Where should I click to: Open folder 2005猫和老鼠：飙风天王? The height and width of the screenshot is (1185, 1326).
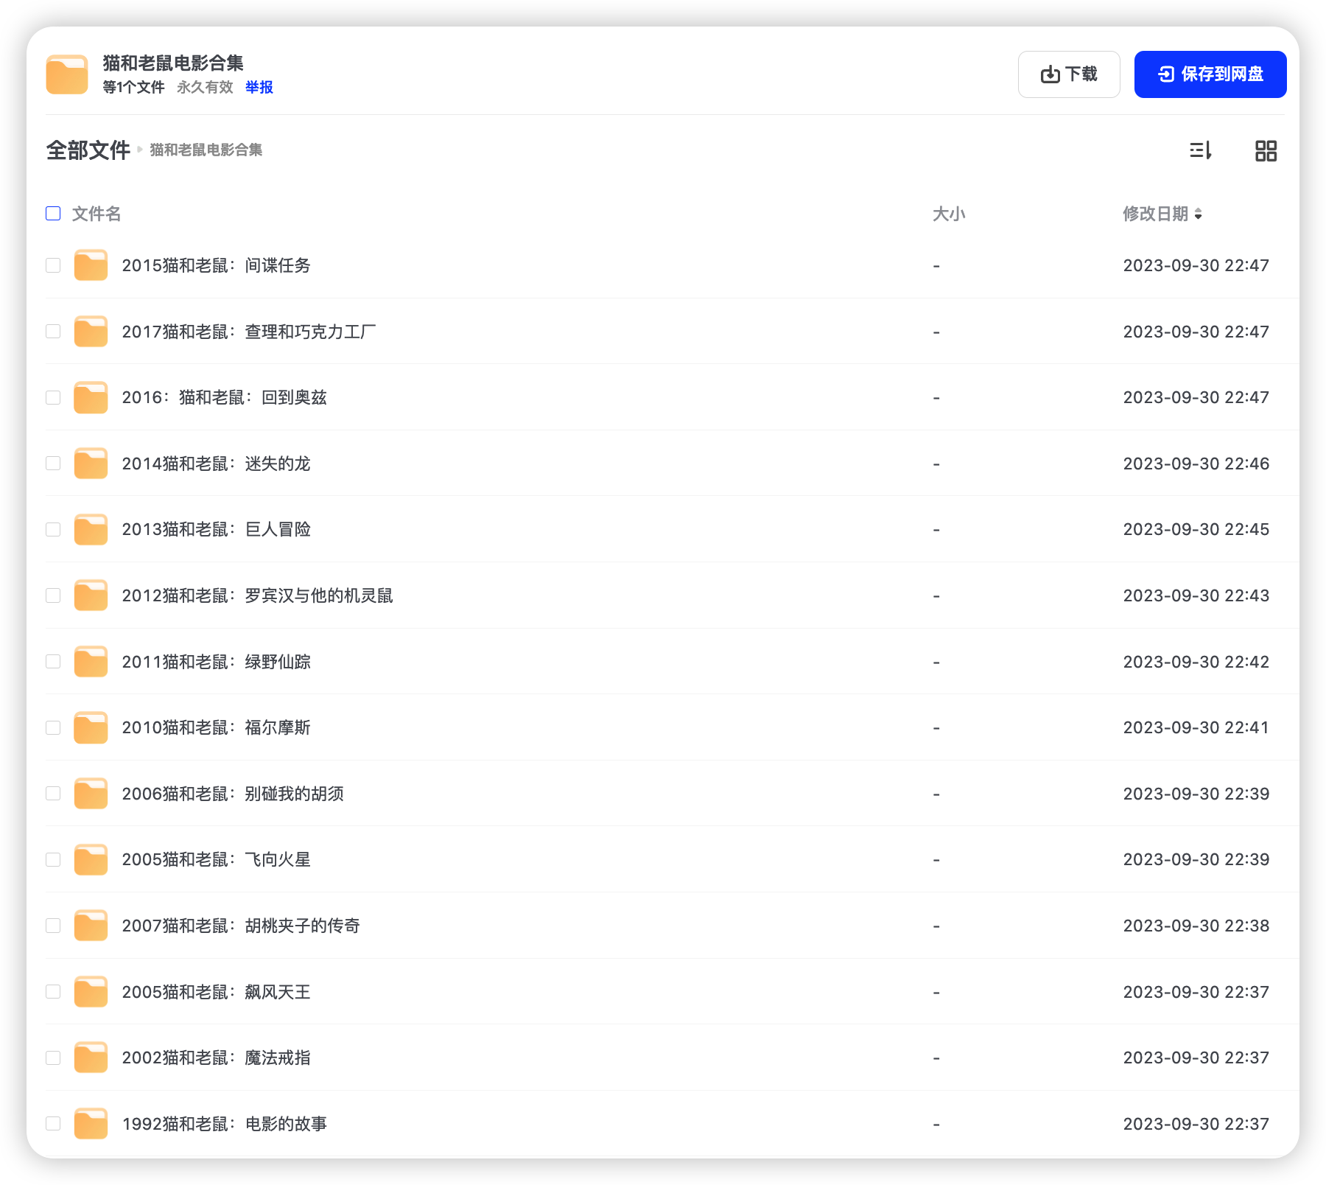pyautogui.click(x=216, y=992)
